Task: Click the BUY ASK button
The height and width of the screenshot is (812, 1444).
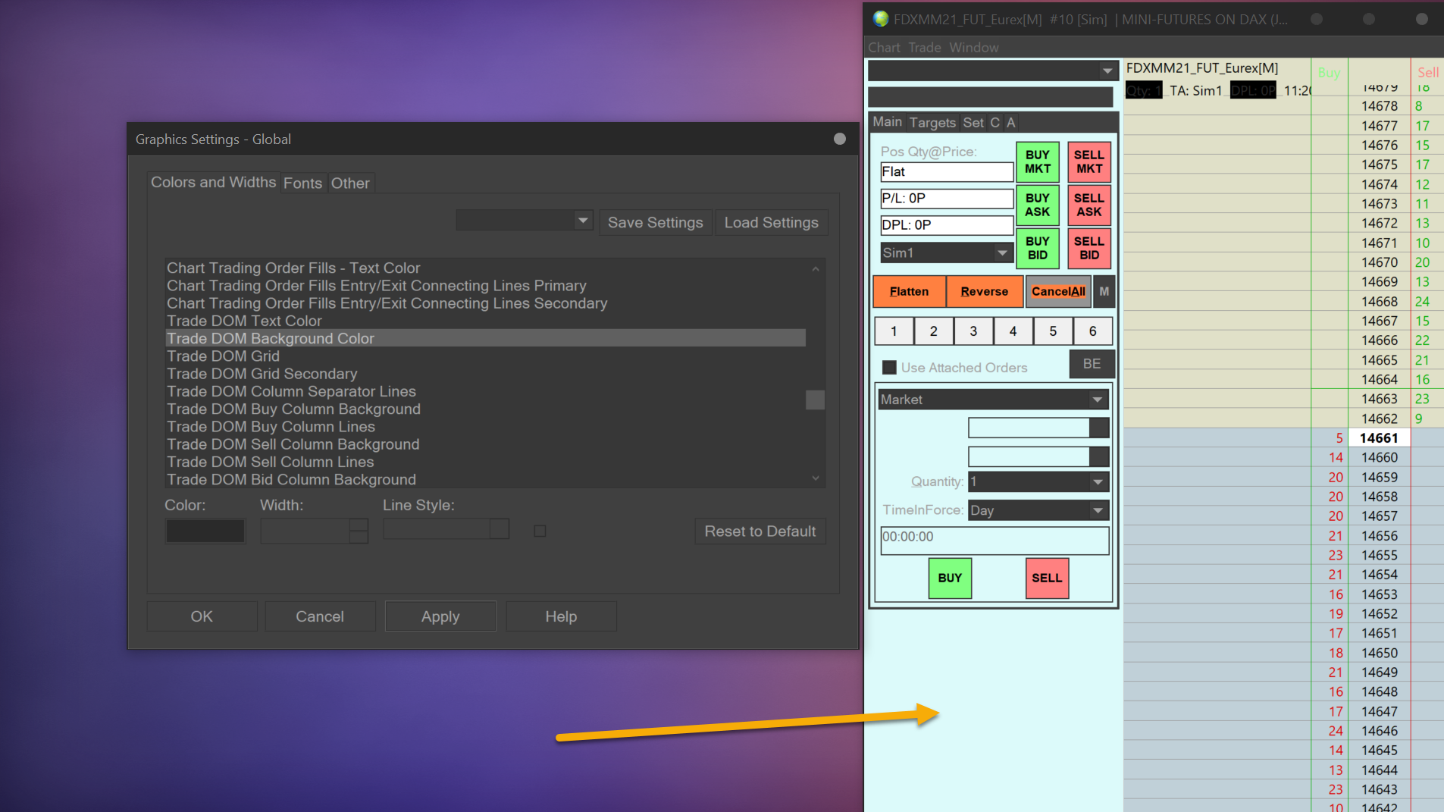Action: 1038,205
